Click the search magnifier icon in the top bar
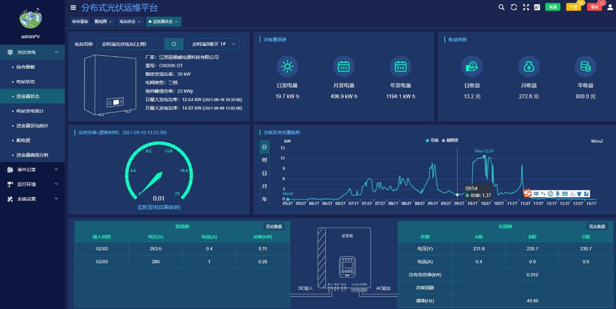The width and height of the screenshot is (616, 309). click(x=502, y=7)
